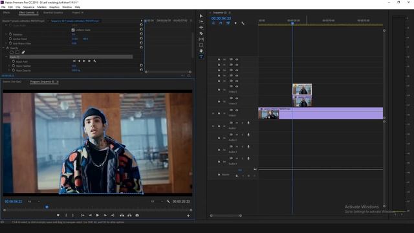Image resolution: width=414 pixels, height=233 pixels.
Task: Open the Markers menu
Action: 41,7
